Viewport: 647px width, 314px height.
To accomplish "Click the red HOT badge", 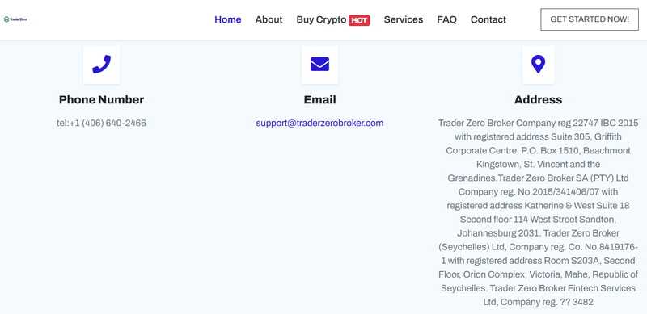I will tap(359, 20).
